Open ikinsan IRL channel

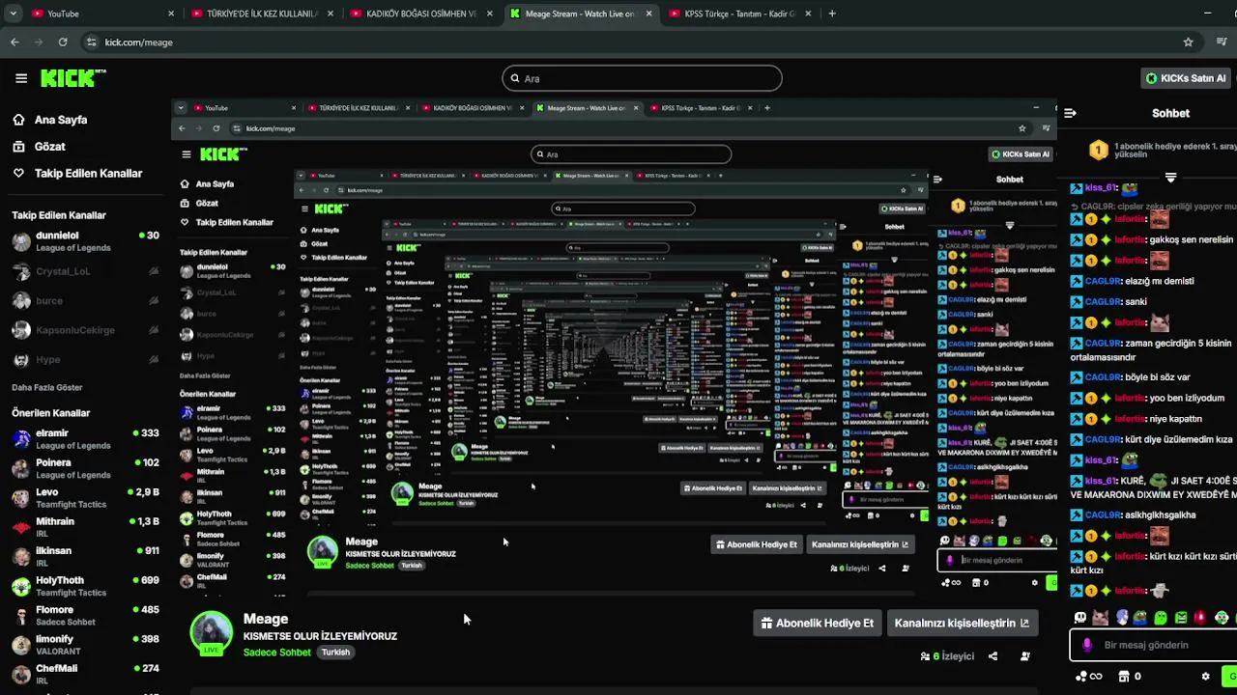[85, 556]
